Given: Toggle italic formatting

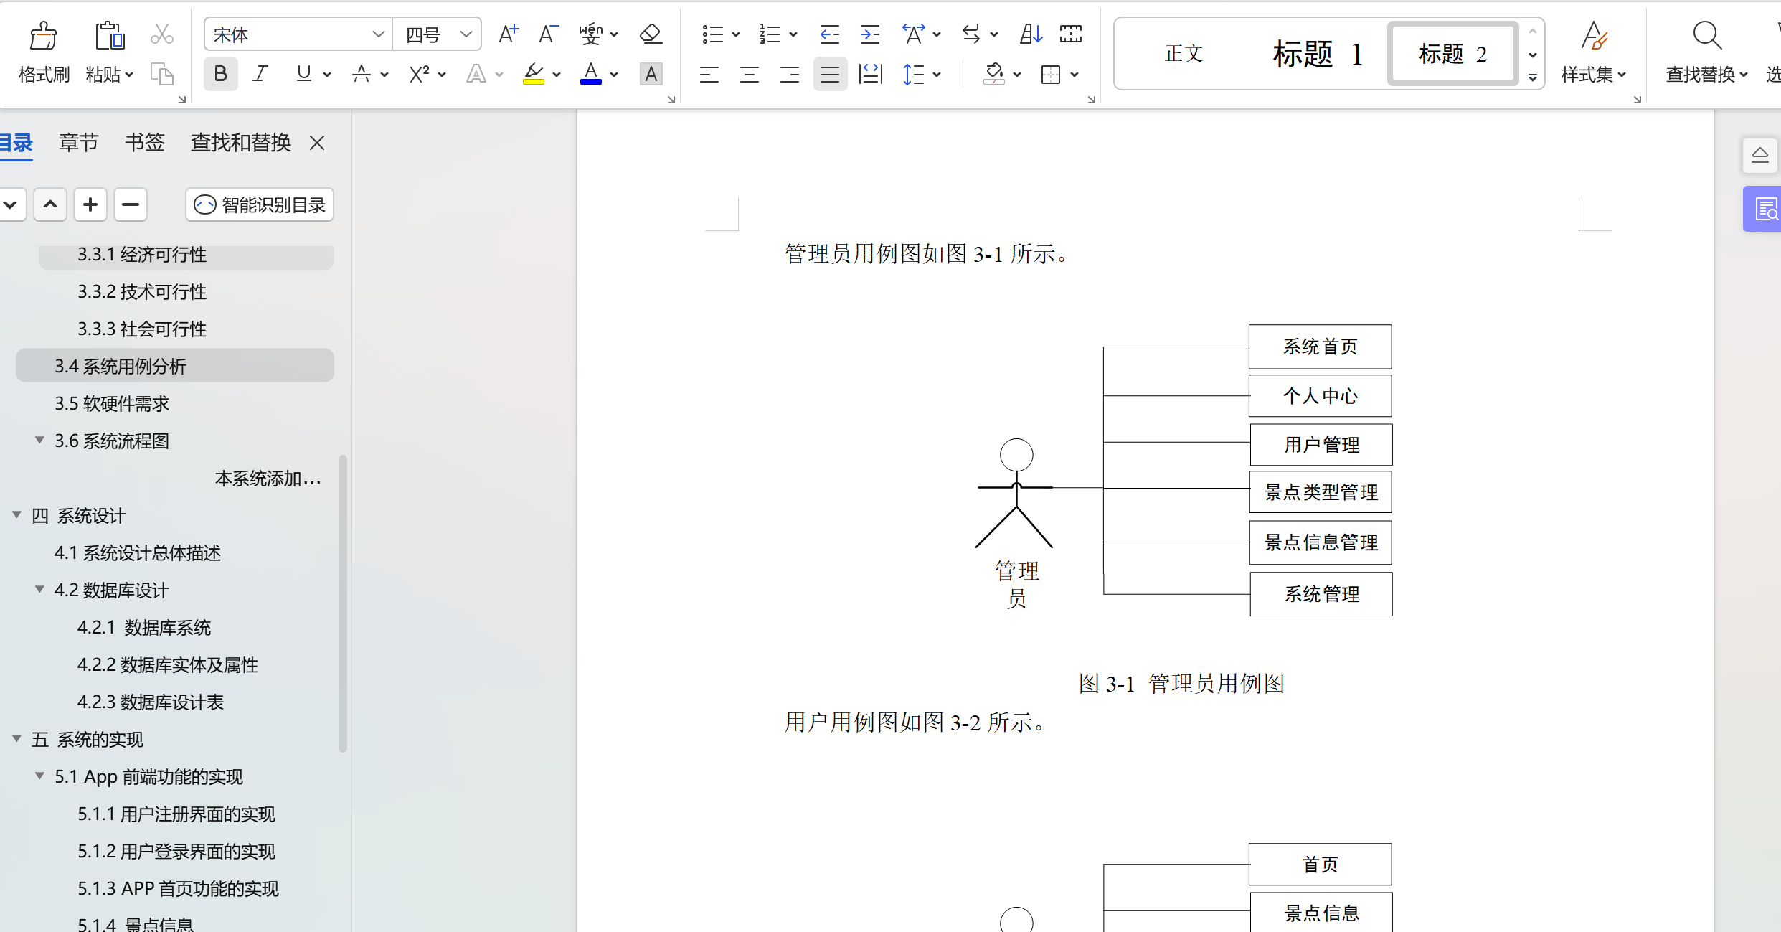Looking at the screenshot, I should point(260,73).
